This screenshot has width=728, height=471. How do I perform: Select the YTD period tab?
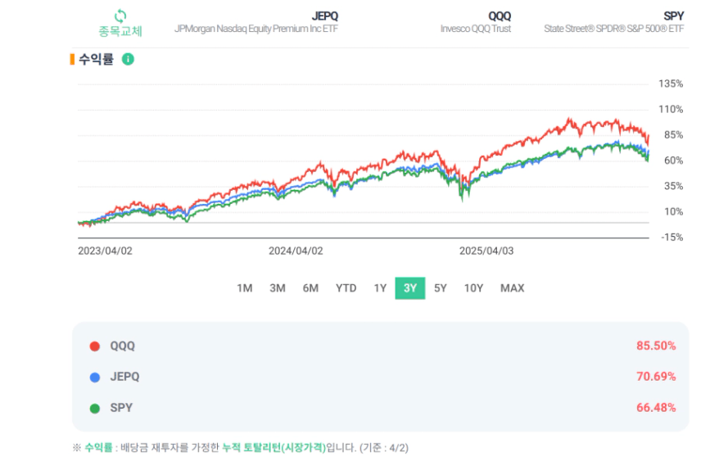tap(346, 288)
